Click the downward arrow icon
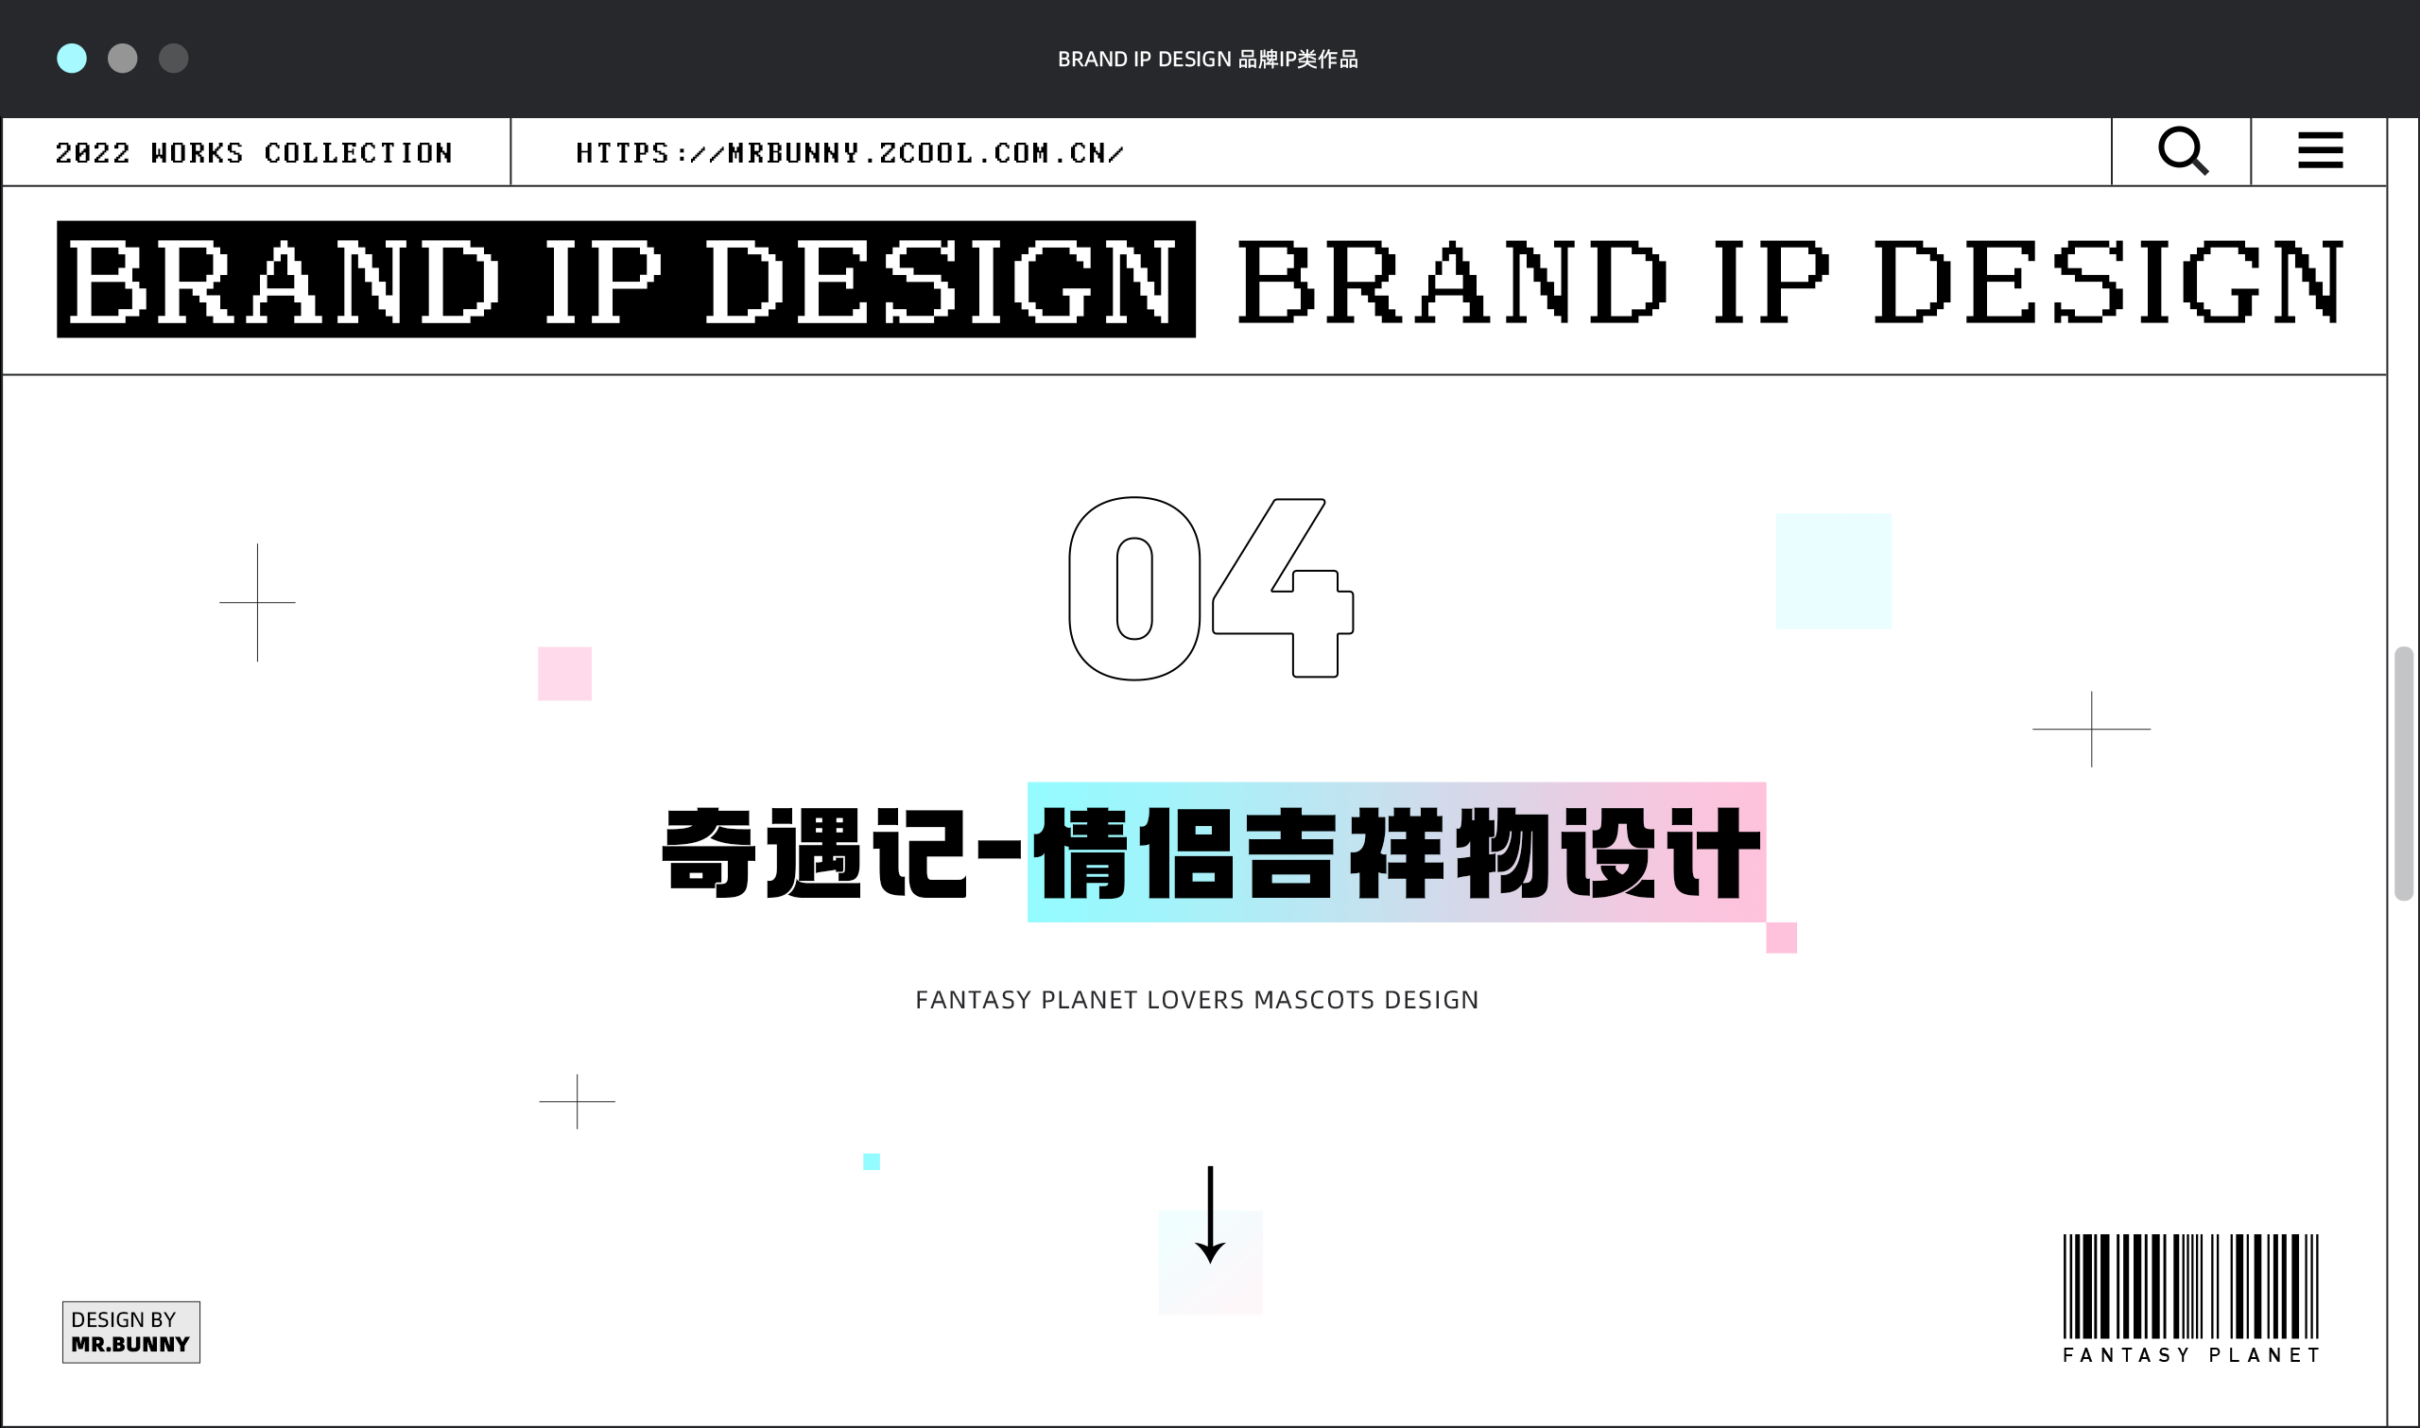The height and width of the screenshot is (1428, 2420). point(1209,1214)
